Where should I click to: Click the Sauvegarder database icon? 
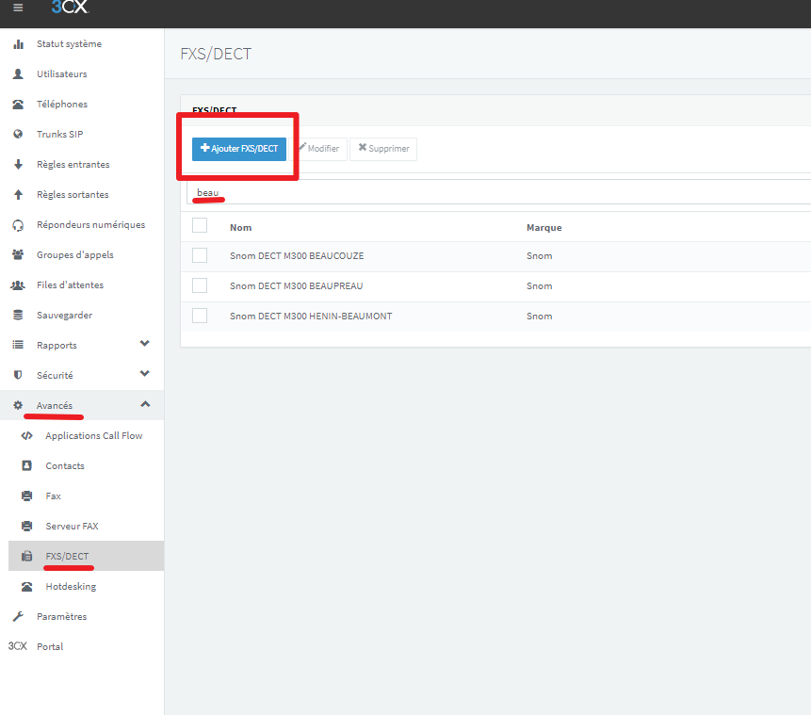tap(18, 315)
